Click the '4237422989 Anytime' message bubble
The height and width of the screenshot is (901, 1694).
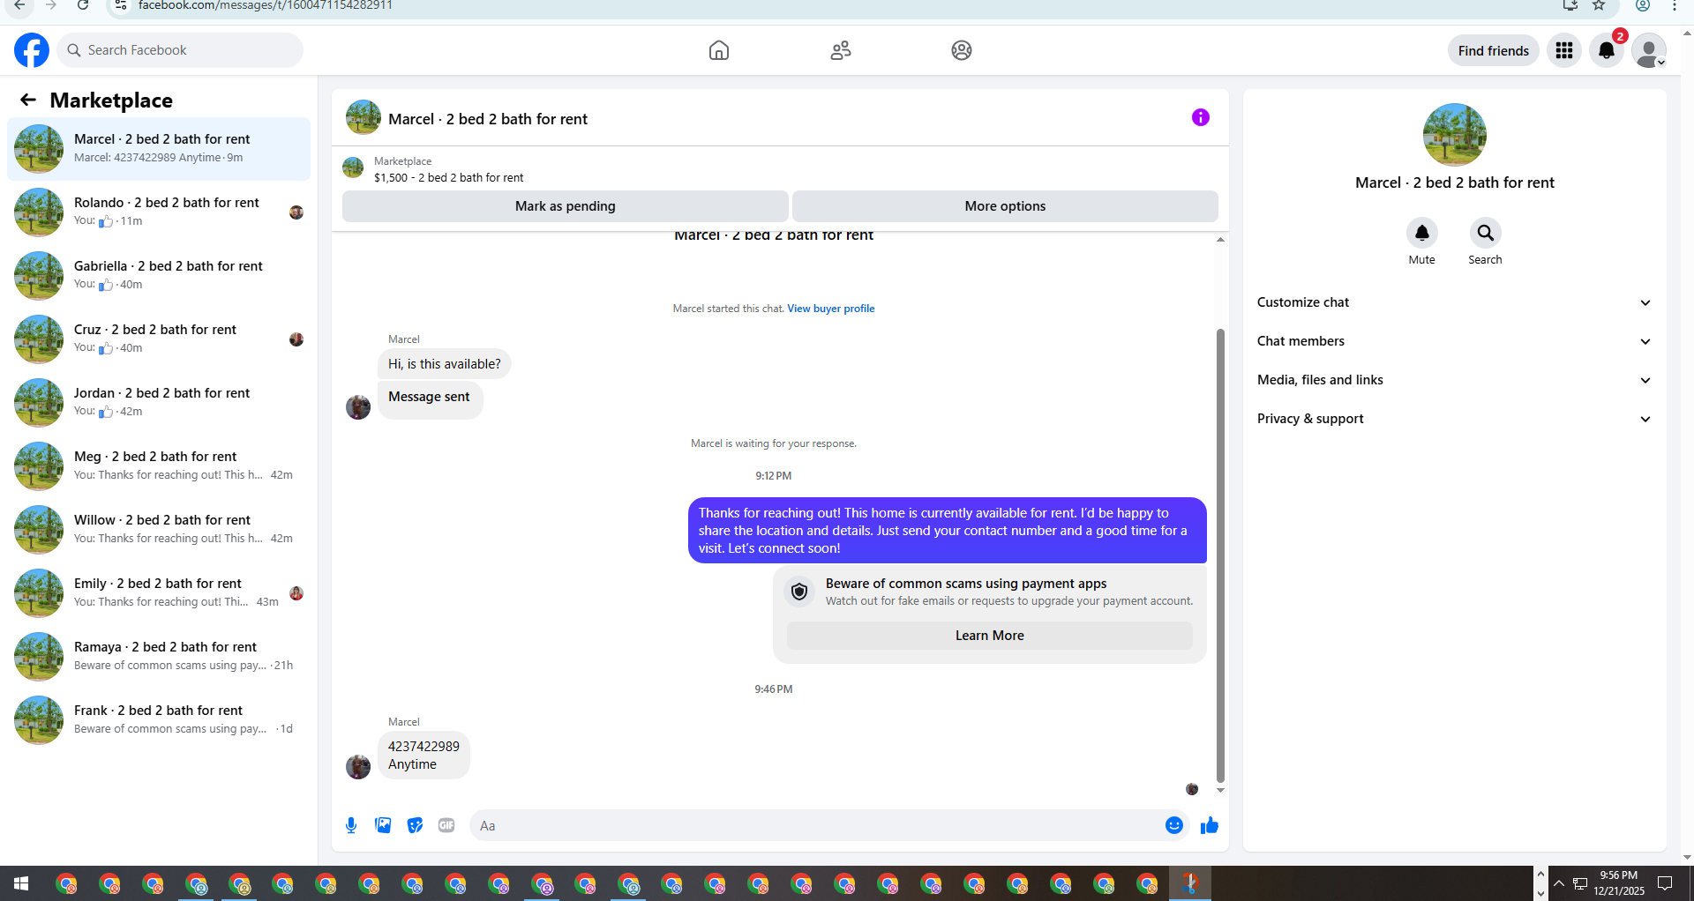pyautogui.click(x=423, y=756)
